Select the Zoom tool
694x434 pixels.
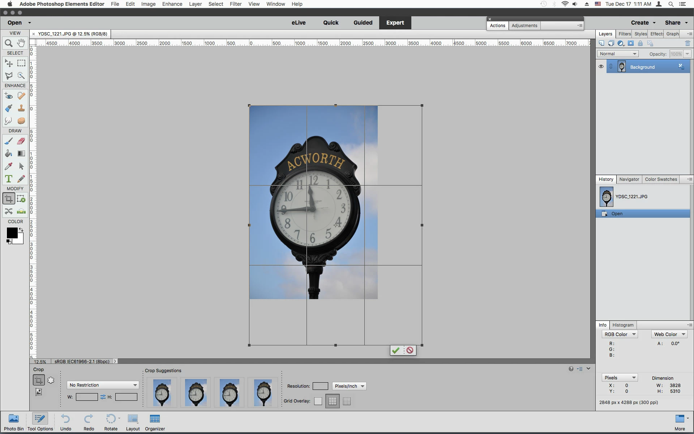click(x=9, y=43)
